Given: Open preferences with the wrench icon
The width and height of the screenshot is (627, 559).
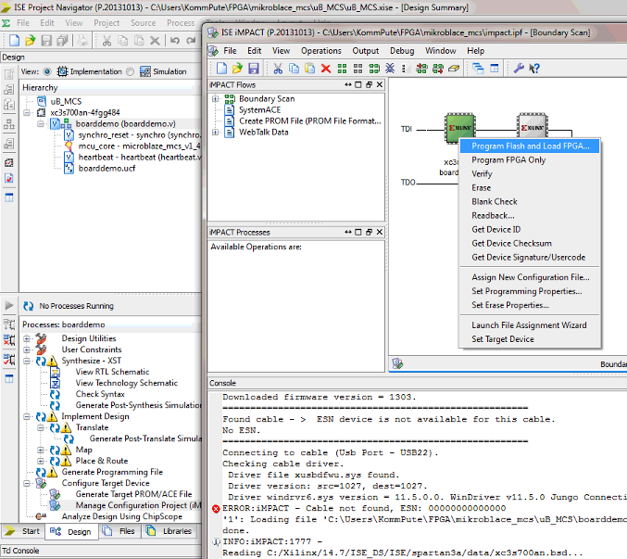Looking at the screenshot, I should [x=519, y=69].
